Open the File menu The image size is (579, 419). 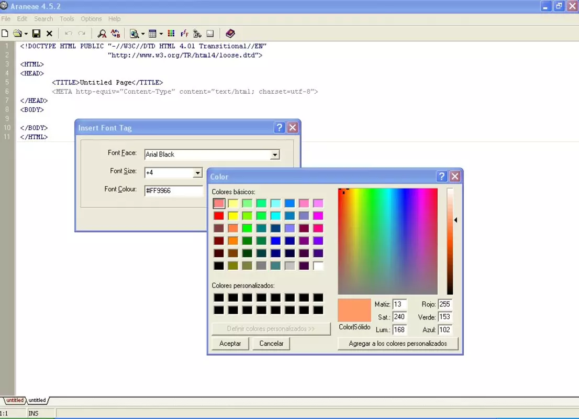click(6, 19)
